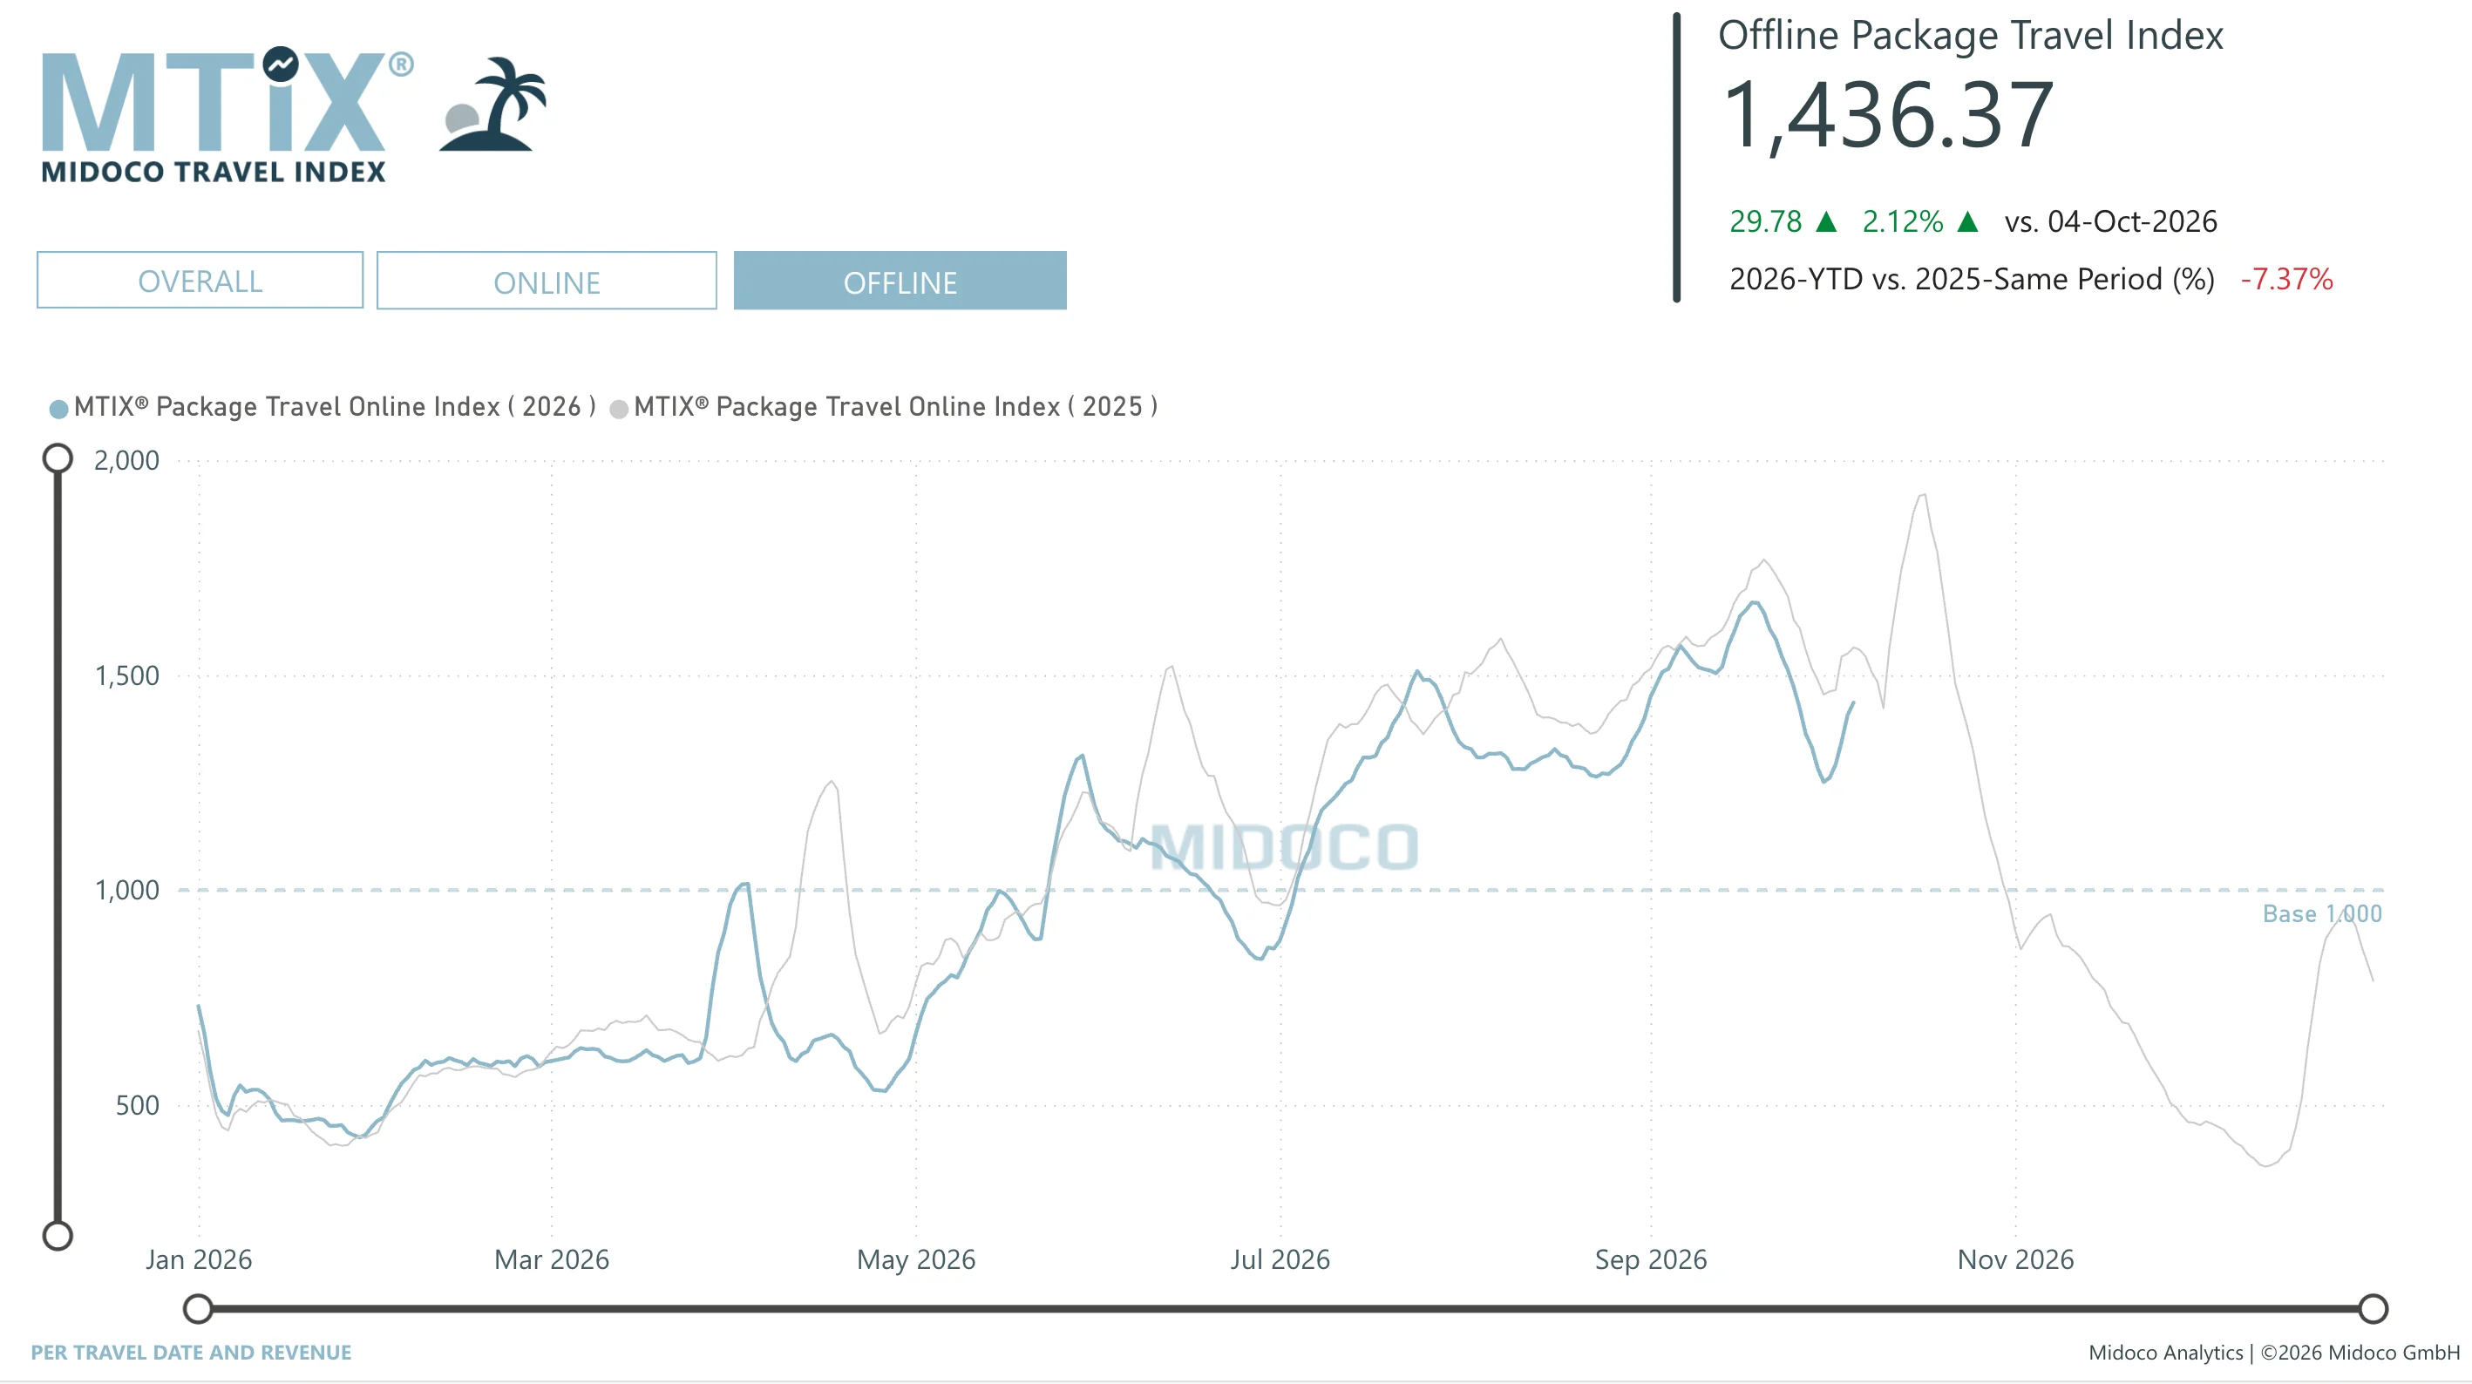The width and height of the screenshot is (2472, 1384).
Task: Click the 'vs. 04-Oct-2026' comparison text
Action: 2111,221
